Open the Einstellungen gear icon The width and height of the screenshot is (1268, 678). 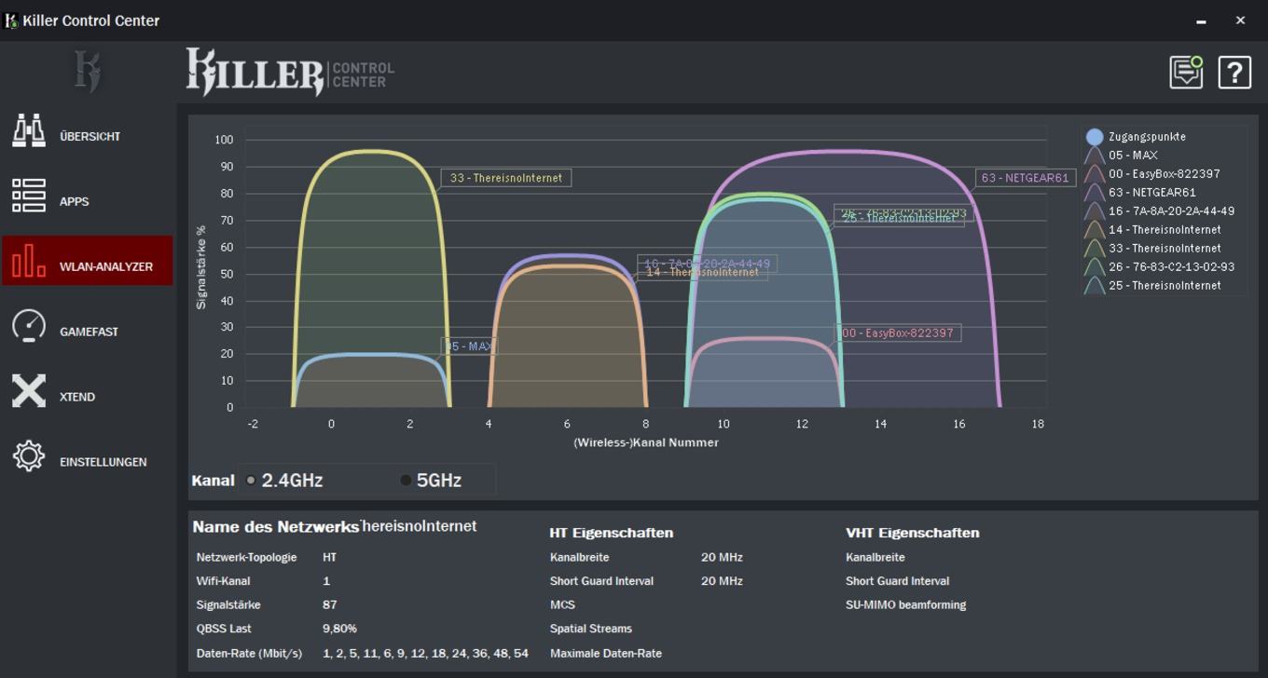29,456
